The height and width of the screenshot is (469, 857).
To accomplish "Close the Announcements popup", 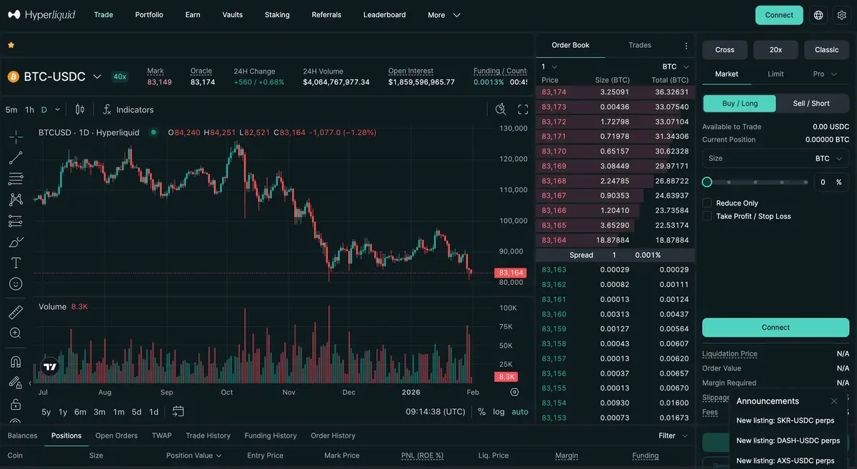I will (833, 401).
